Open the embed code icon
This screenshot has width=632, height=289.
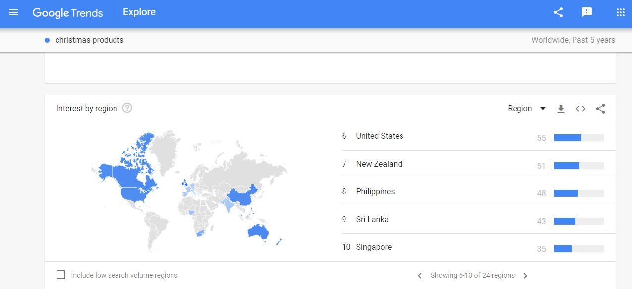coord(580,109)
